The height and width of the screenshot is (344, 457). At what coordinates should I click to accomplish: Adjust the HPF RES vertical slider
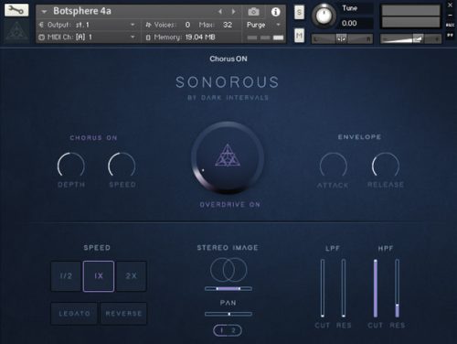point(397,288)
